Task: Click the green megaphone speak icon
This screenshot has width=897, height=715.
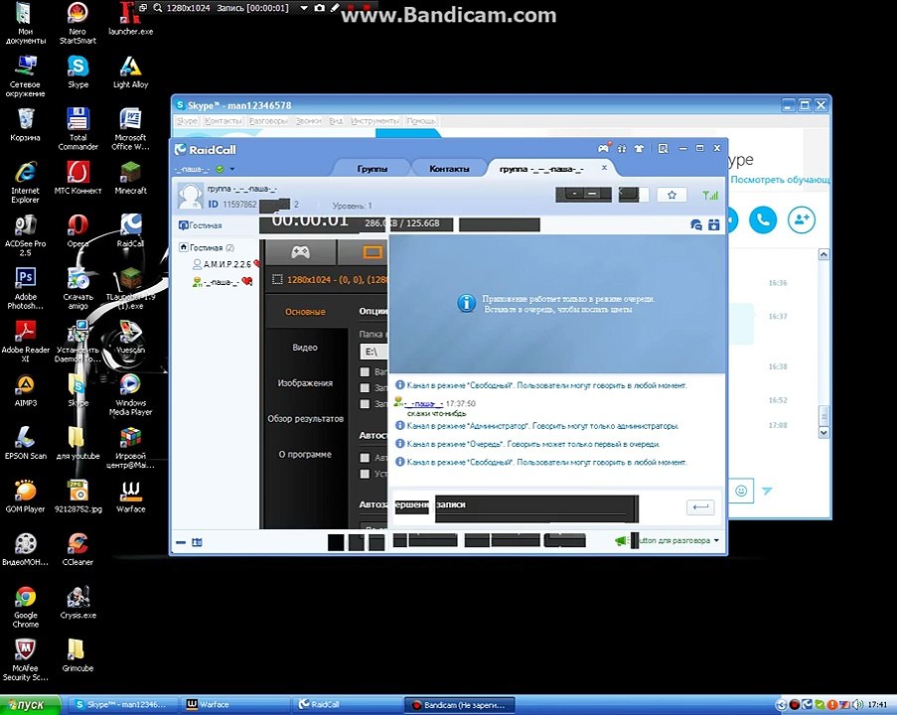Action: tap(621, 540)
